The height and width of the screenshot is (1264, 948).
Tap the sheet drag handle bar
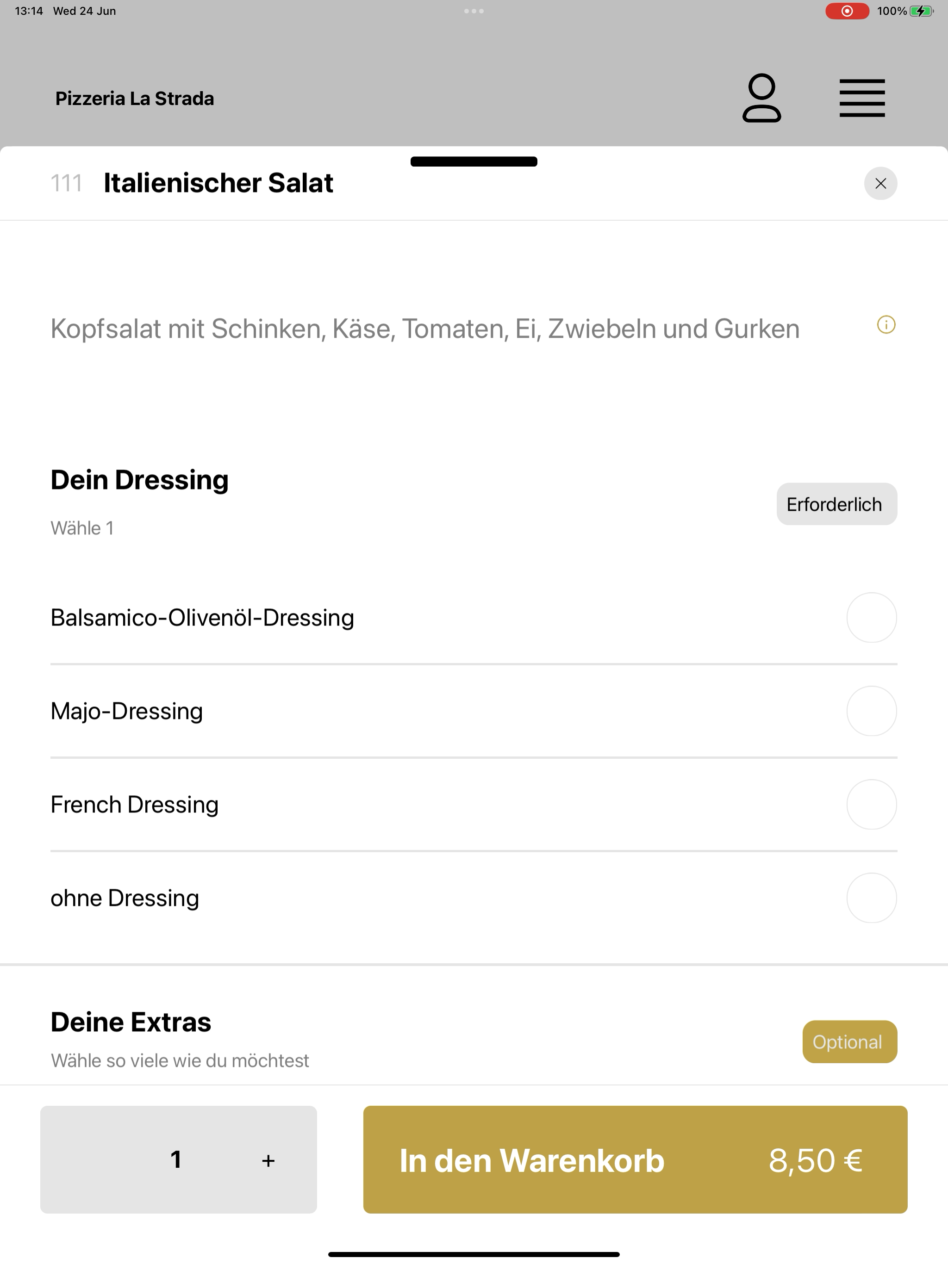point(474,161)
